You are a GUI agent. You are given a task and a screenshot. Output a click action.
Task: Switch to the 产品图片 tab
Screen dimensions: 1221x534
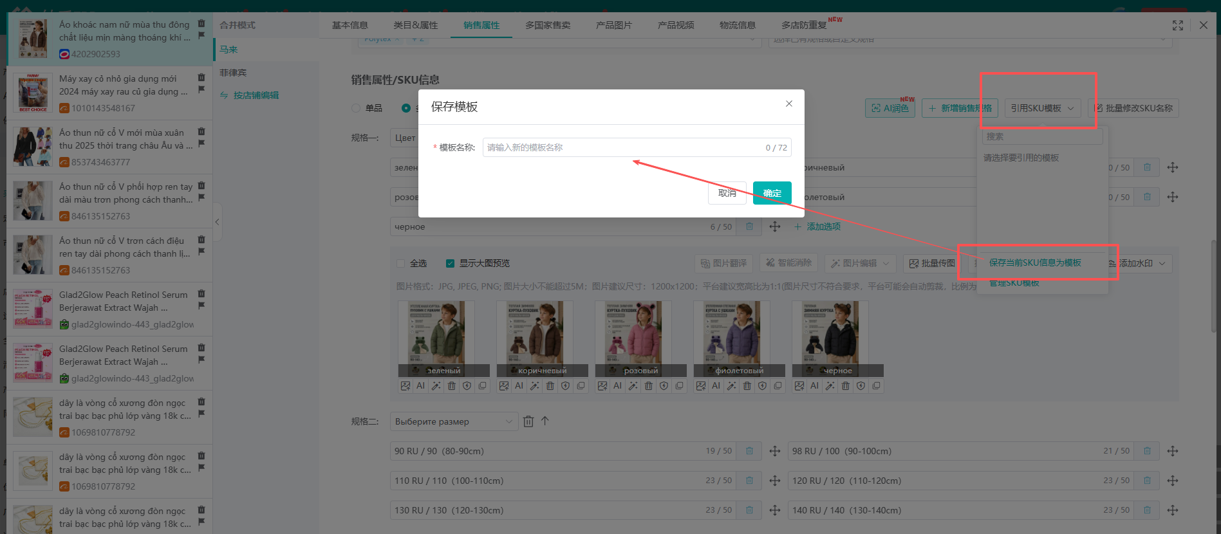[614, 25]
